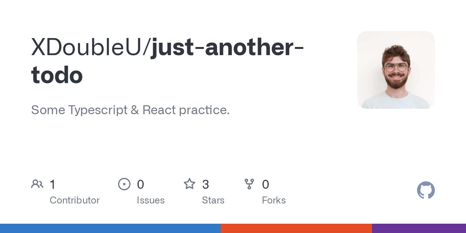466x233 pixels.
Task: Click the GitHub Octocat logo
Action: 426,190
